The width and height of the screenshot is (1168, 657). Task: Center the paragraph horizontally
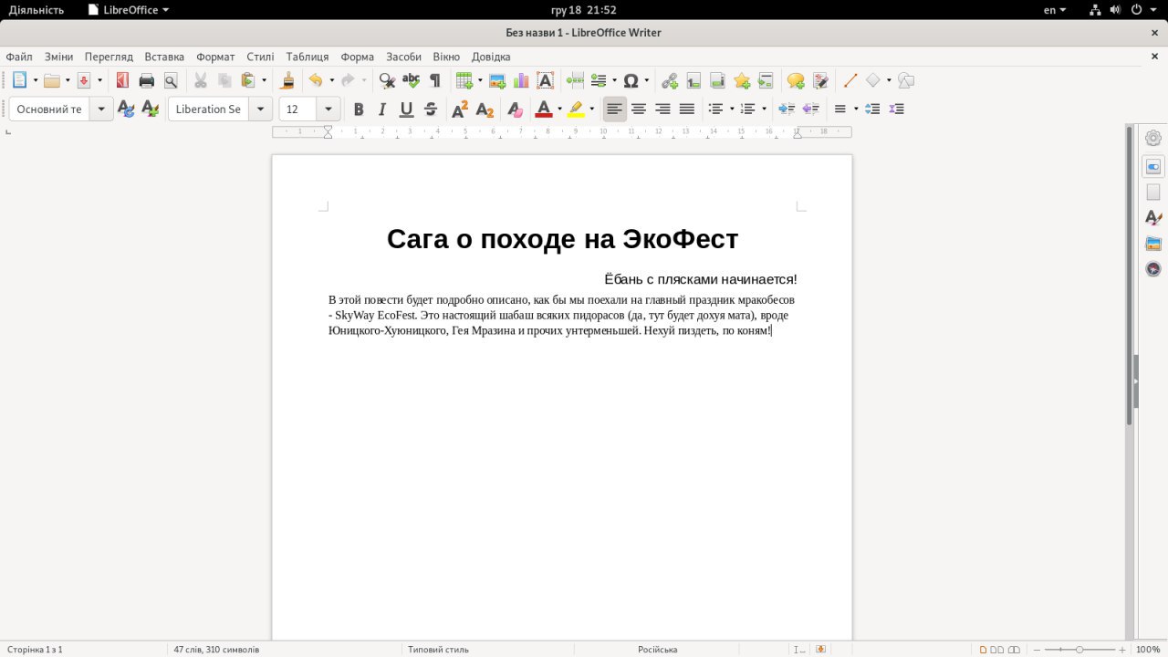[x=639, y=109]
